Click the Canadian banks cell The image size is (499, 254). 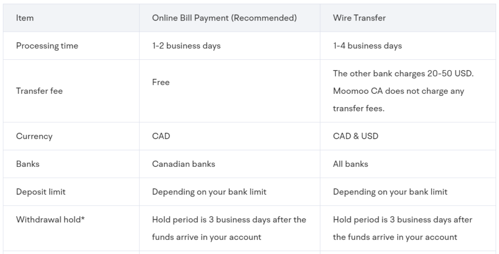184,164
